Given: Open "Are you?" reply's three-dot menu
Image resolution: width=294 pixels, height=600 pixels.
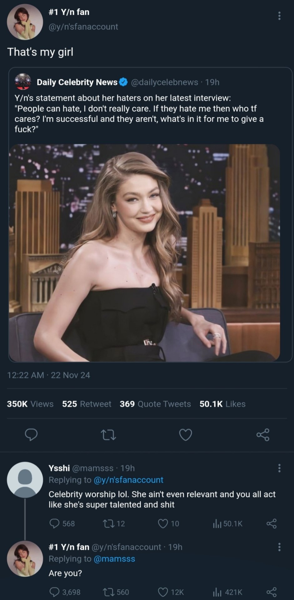Looking at the screenshot, I should (x=279, y=547).
